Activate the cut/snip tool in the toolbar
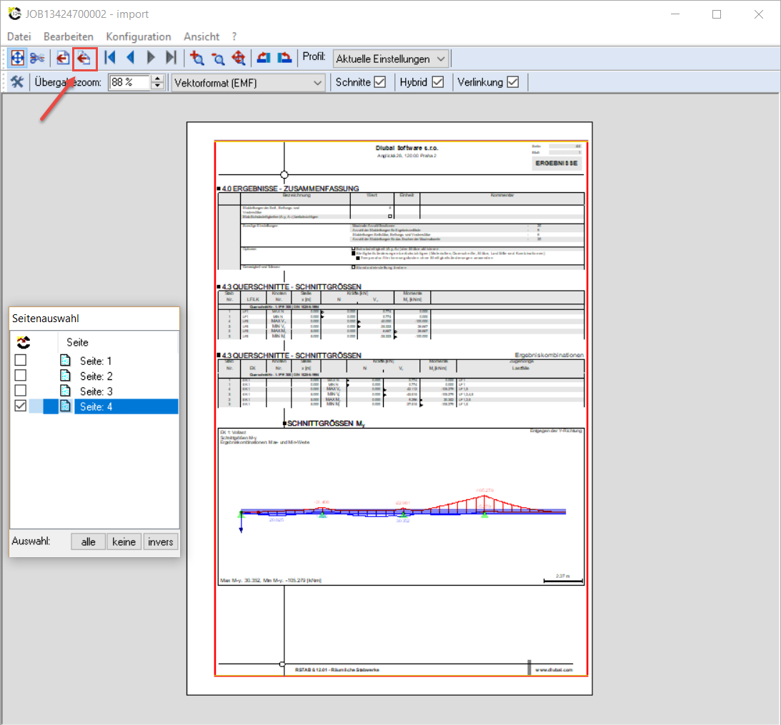 coord(38,58)
